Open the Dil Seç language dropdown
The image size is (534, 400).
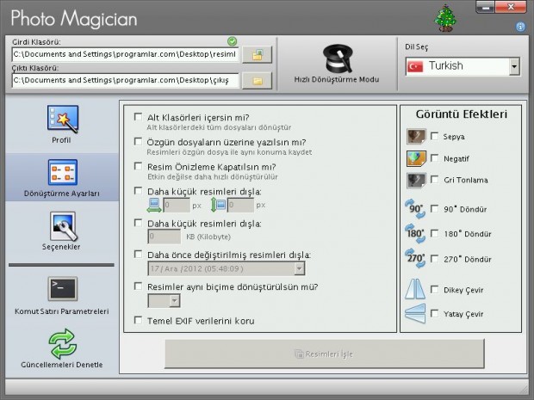(514, 66)
